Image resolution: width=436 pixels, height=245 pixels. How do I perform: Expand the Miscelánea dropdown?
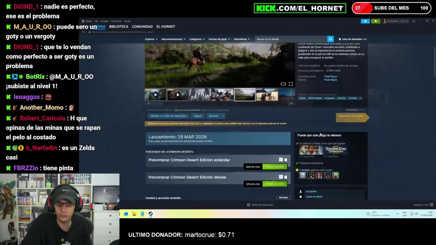tap(242, 39)
